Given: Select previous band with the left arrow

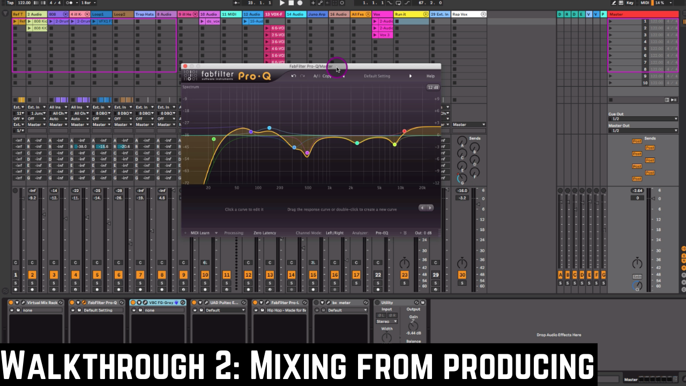Looking at the screenshot, I should point(422,207).
